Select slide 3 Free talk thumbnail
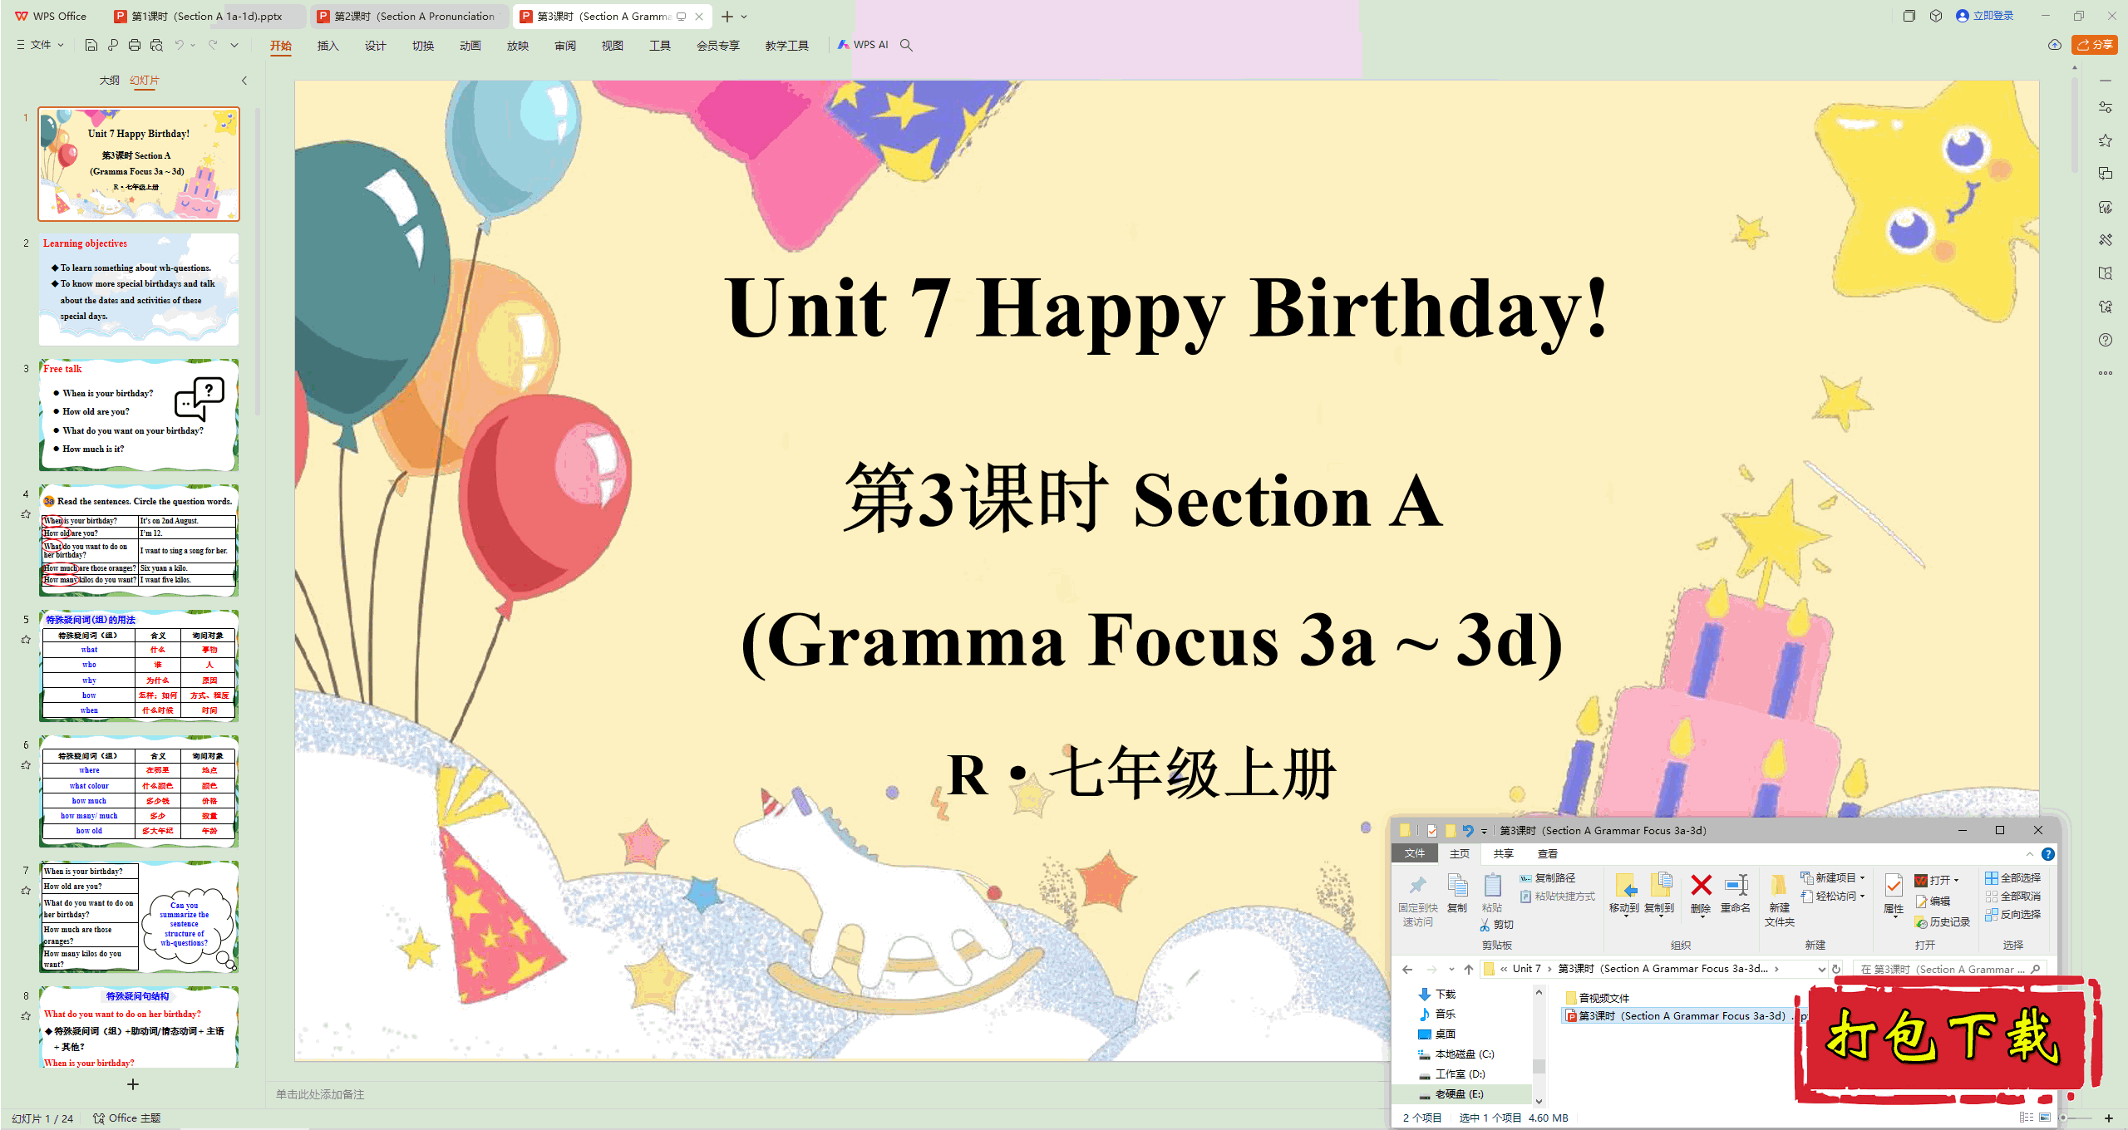Screen dimensions: 2128x1130 tap(139, 415)
